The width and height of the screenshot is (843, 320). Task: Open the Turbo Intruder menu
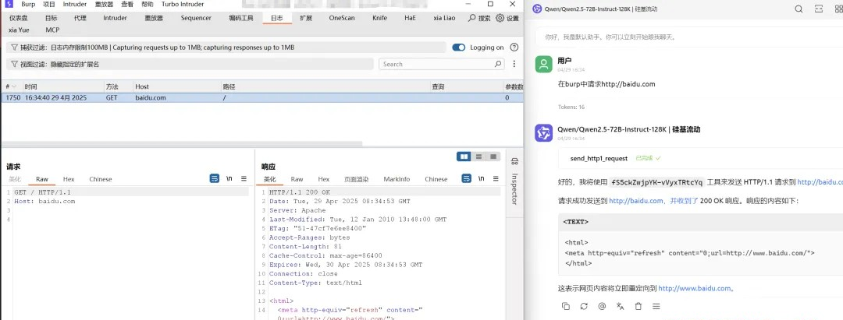pos(182,5)
